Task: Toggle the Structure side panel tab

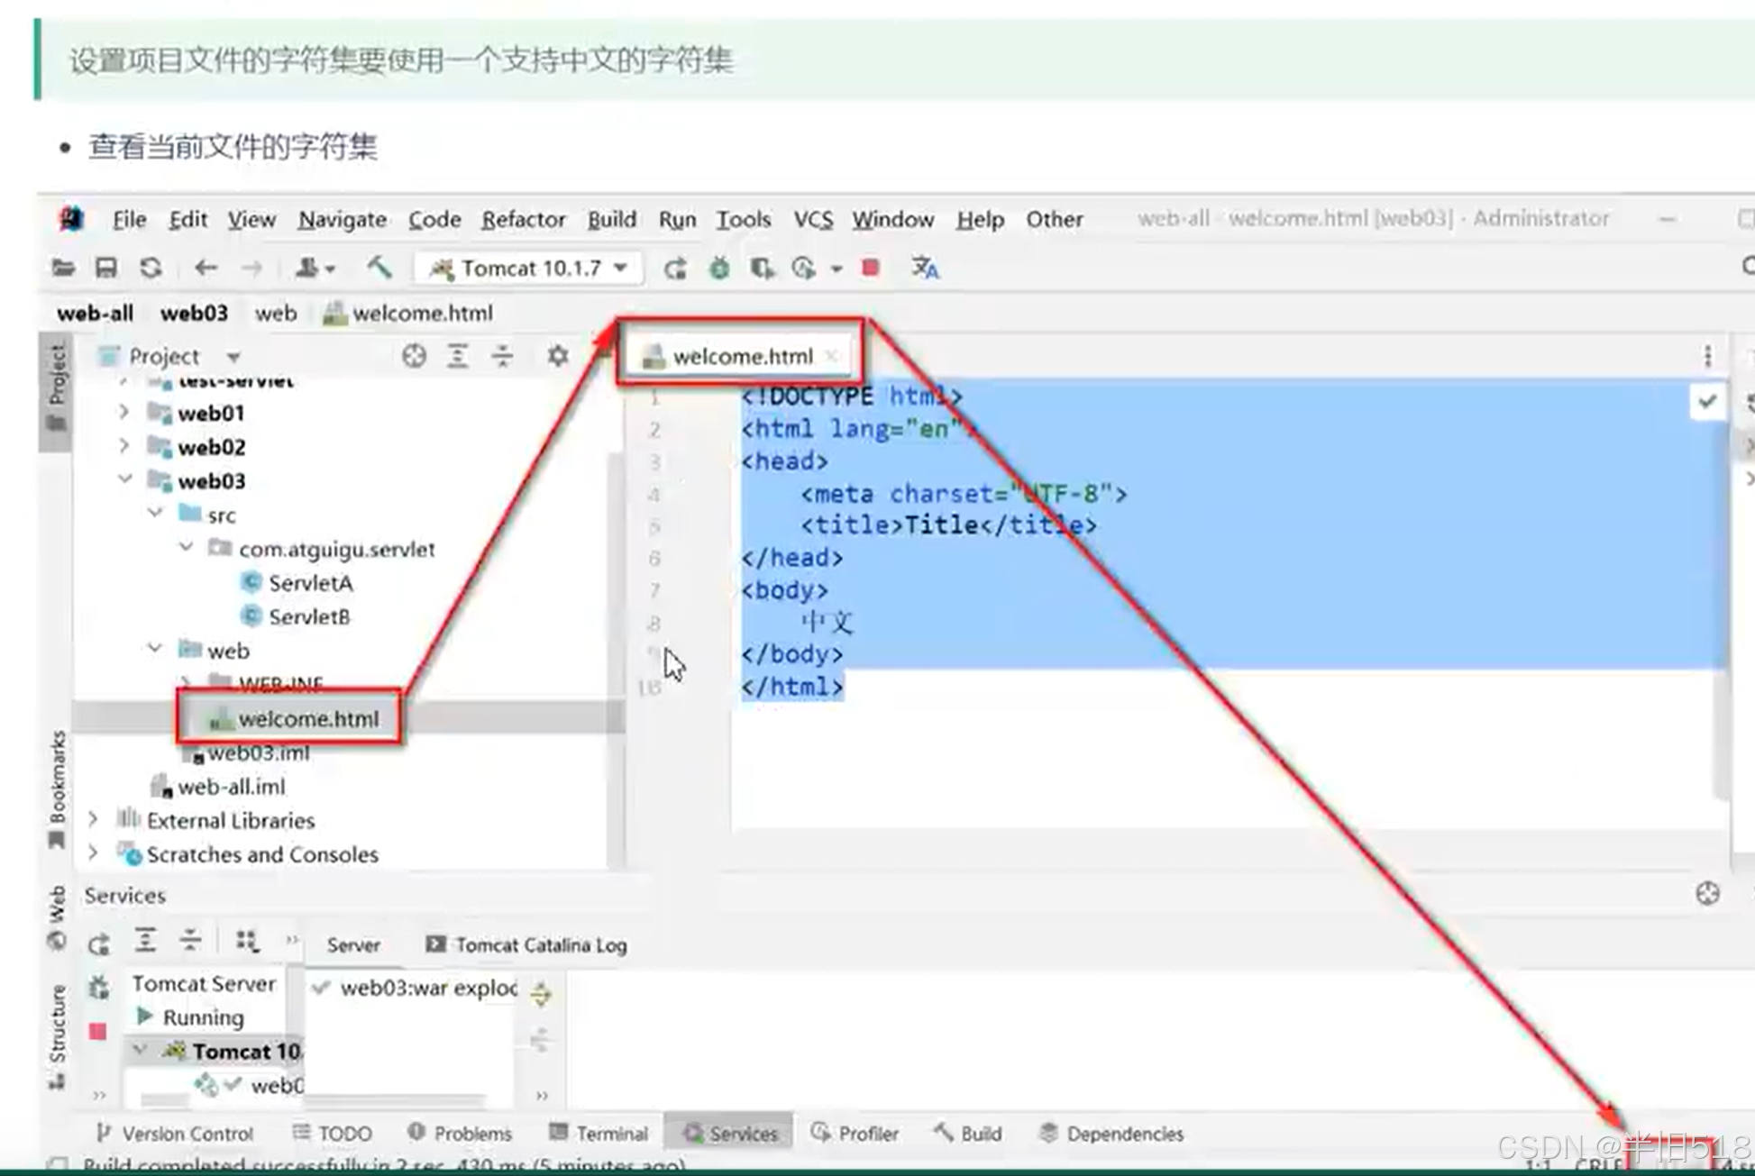Action: 57,1035
